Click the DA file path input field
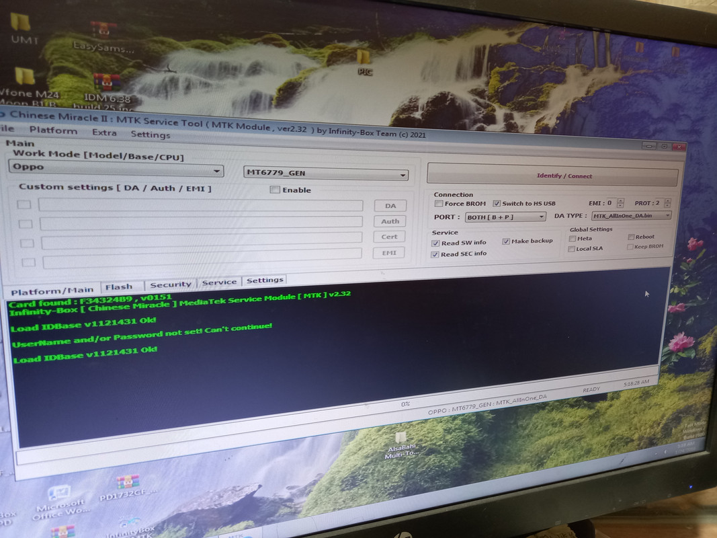717x538 pixels. click(201, 205)
